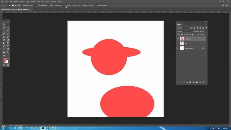The height and width of the screenshot is (130, 231).
Task: Toggle Quick Mask mode
Action: (x=4, y=65)
